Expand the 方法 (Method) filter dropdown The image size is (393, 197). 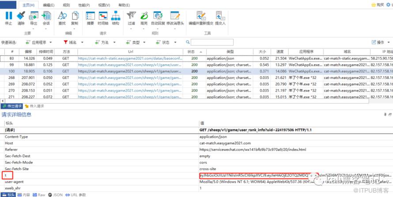[104, 42]
